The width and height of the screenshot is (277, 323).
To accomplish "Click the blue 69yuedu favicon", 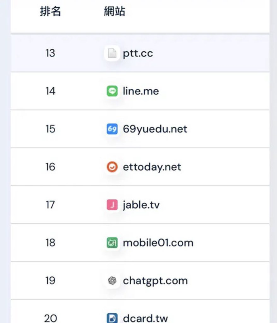I will 112,129.
